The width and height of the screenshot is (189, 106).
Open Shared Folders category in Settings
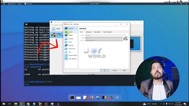tap(71, 55)
